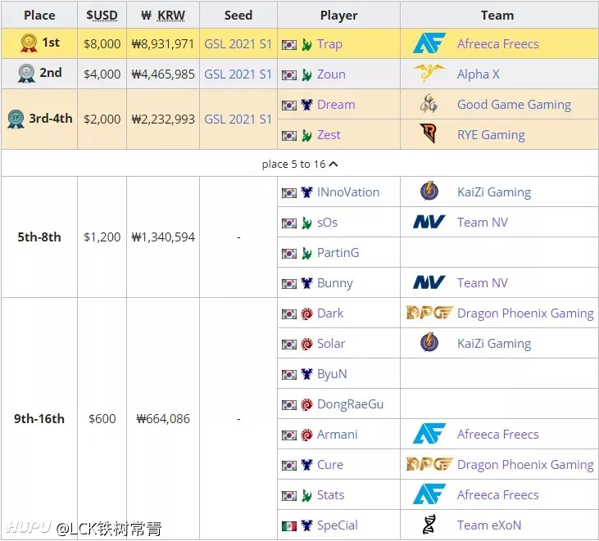599x541 pixels.
Task: Click the Terran race icon beside Dream
Action: (306, 105)
